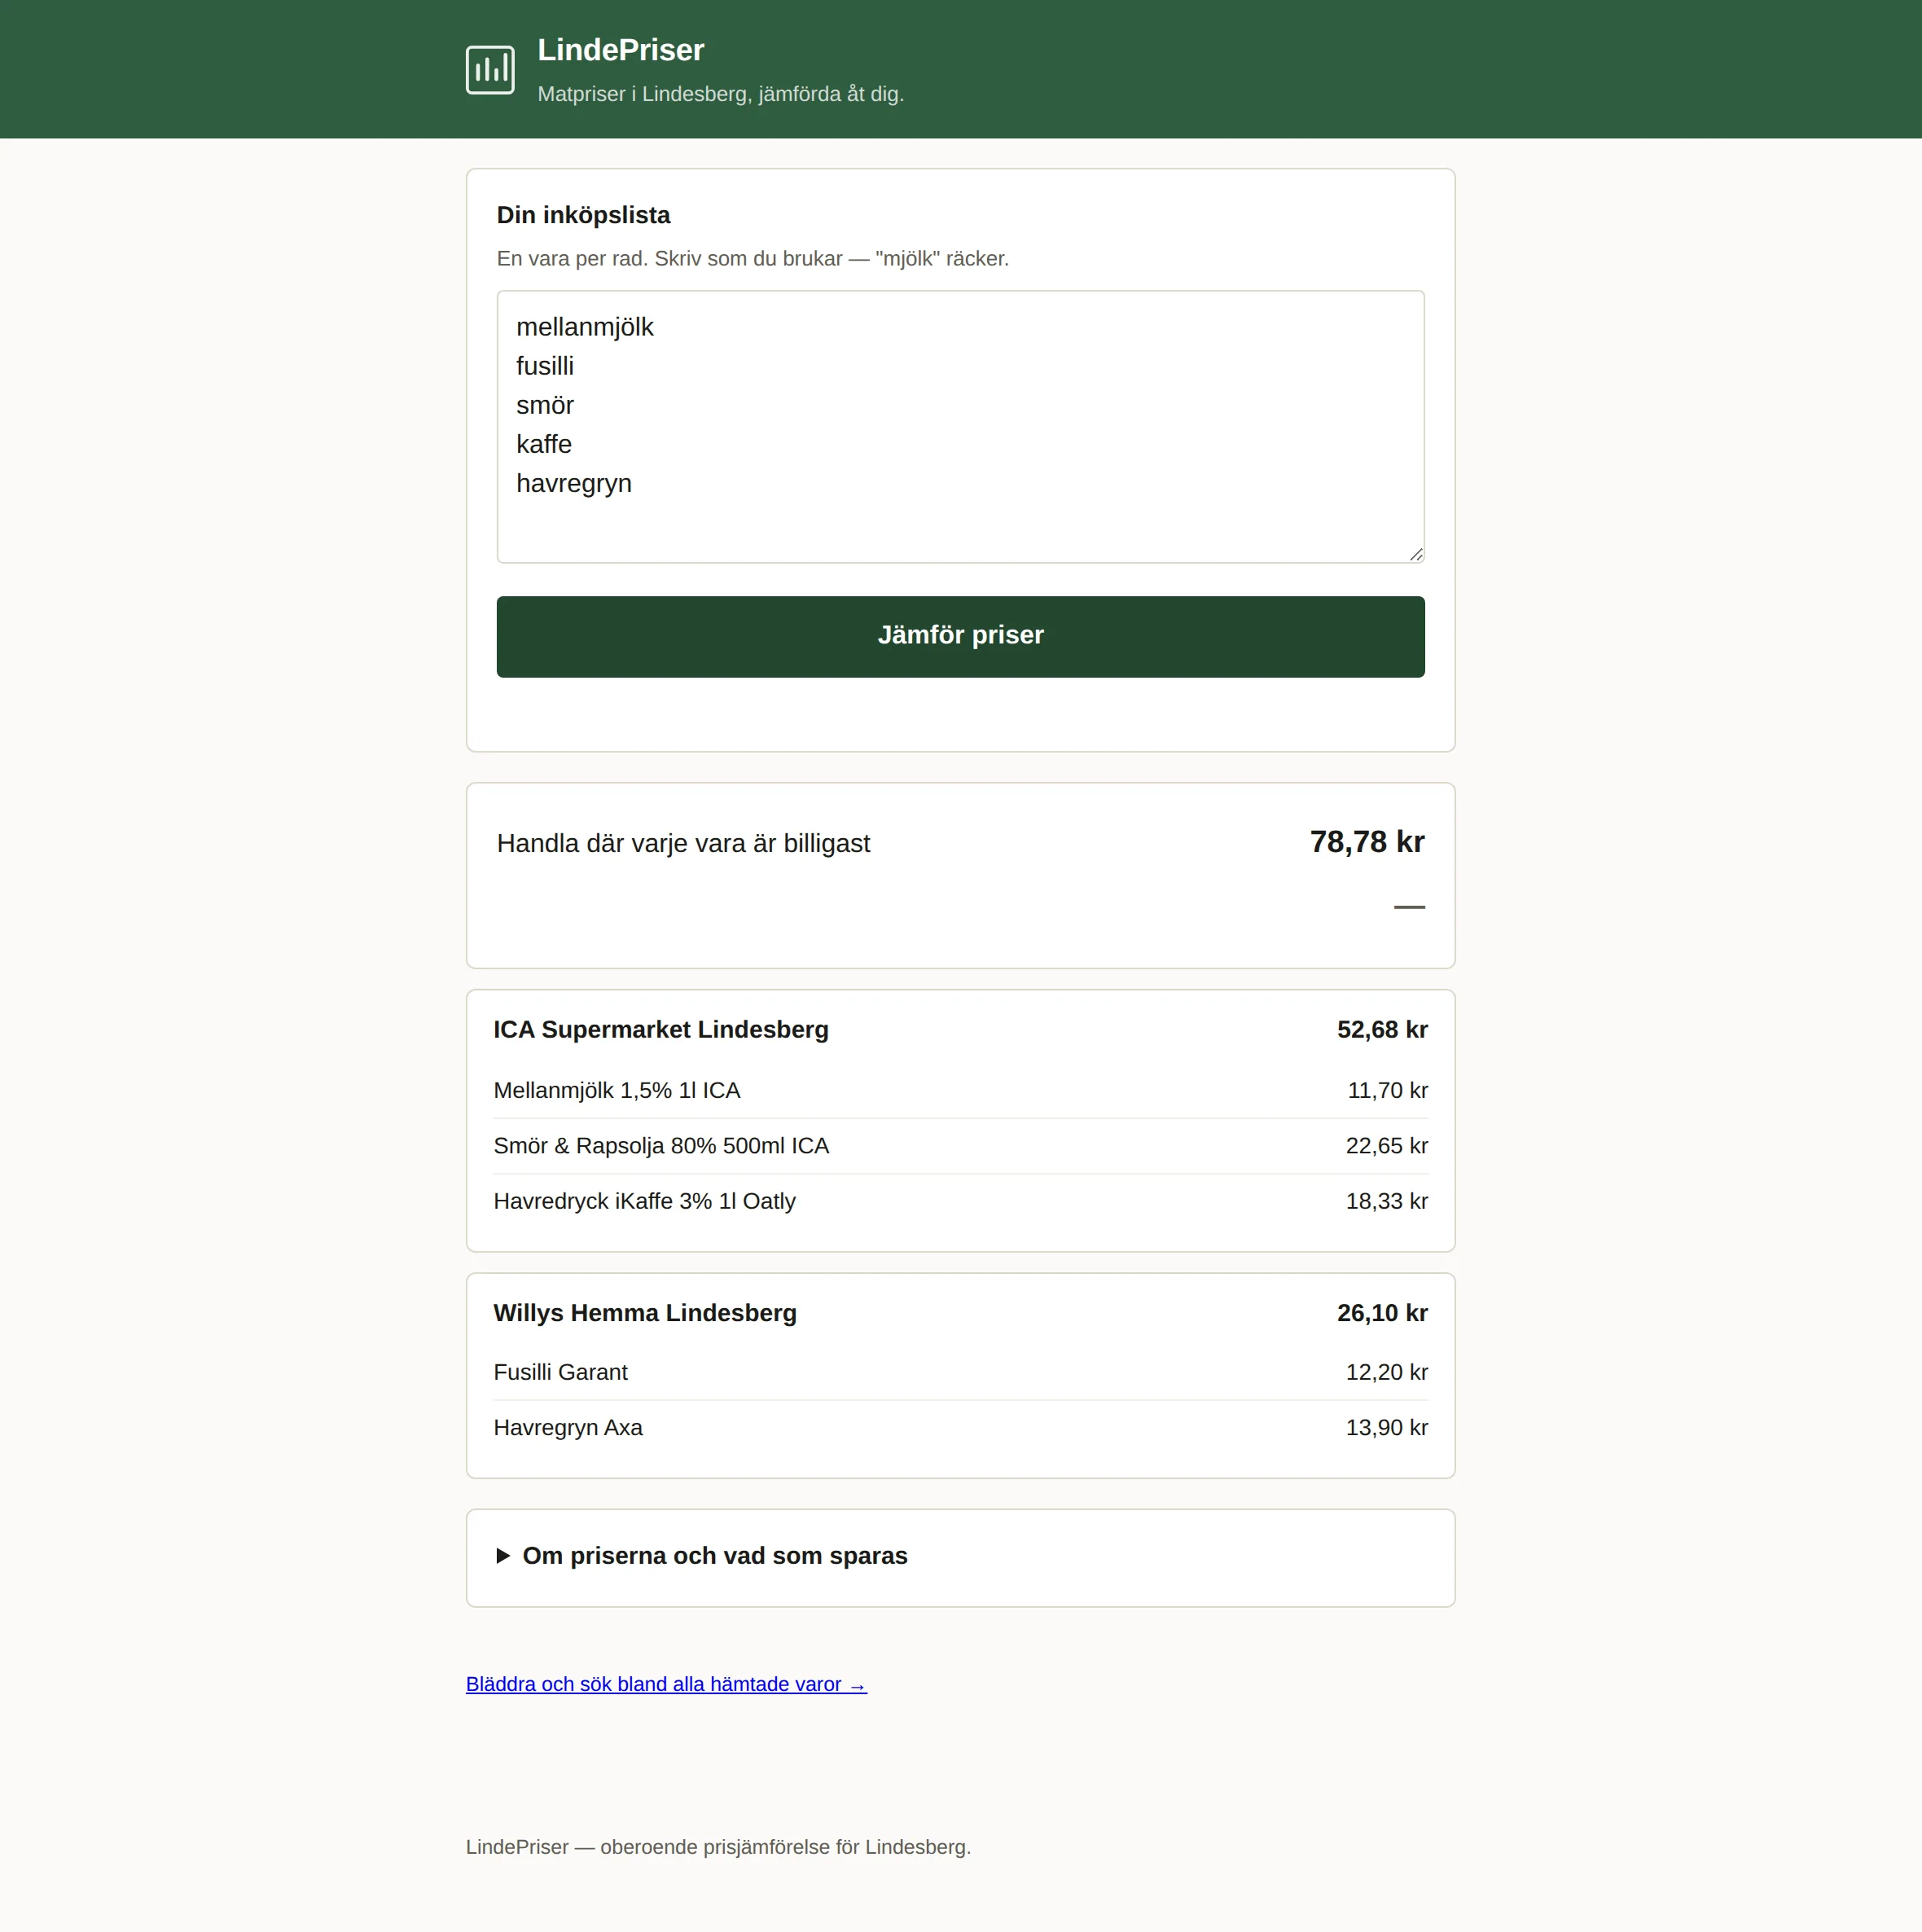Click the LindePriser site title

(620, 50)
